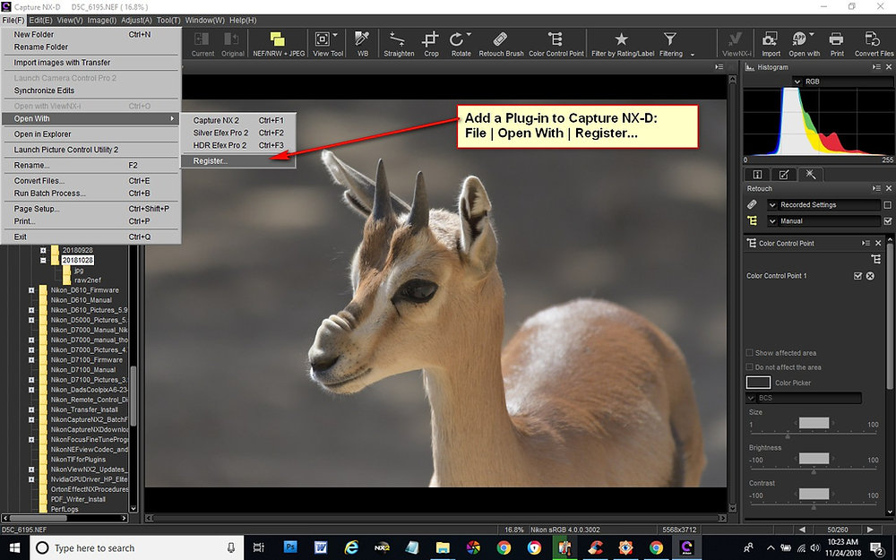Open the Adjust menu
This screenshot has height=560, width=896.
point(134,20)
